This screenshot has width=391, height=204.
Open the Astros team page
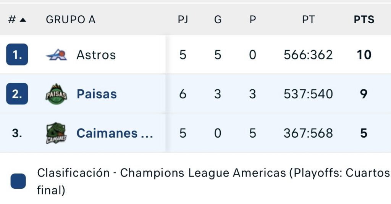point(96,55)
